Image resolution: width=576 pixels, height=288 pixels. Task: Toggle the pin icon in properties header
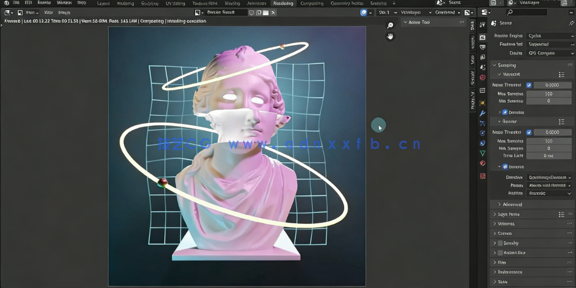click(x=571, y=23)
